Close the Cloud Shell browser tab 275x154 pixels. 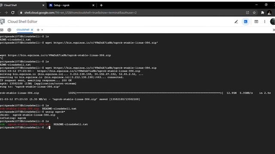click(x=43, y=5)
